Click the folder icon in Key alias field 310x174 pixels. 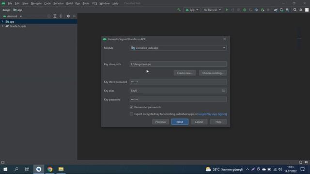point(223,91)
